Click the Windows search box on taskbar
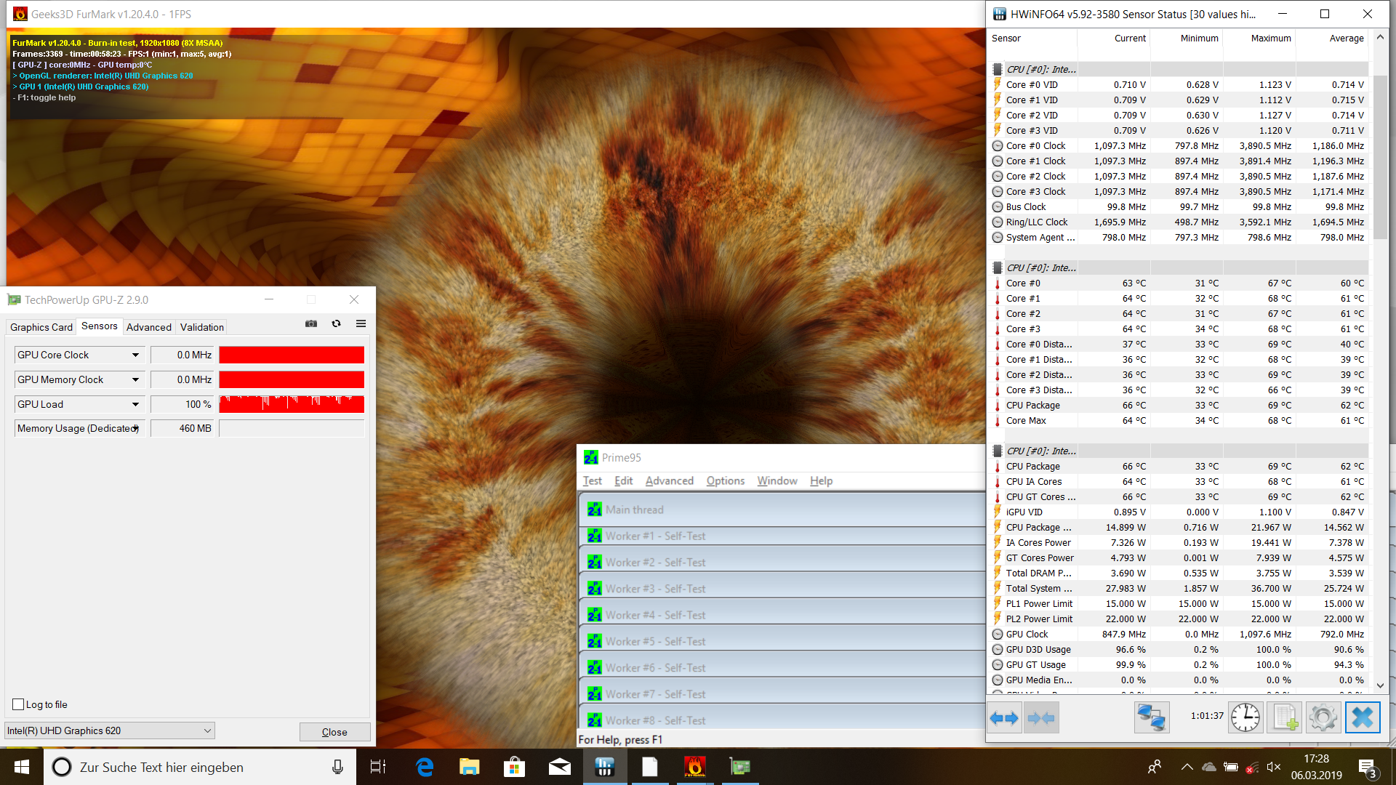Viewport: 1396px width, 785px height. click(x=196, y=767)
